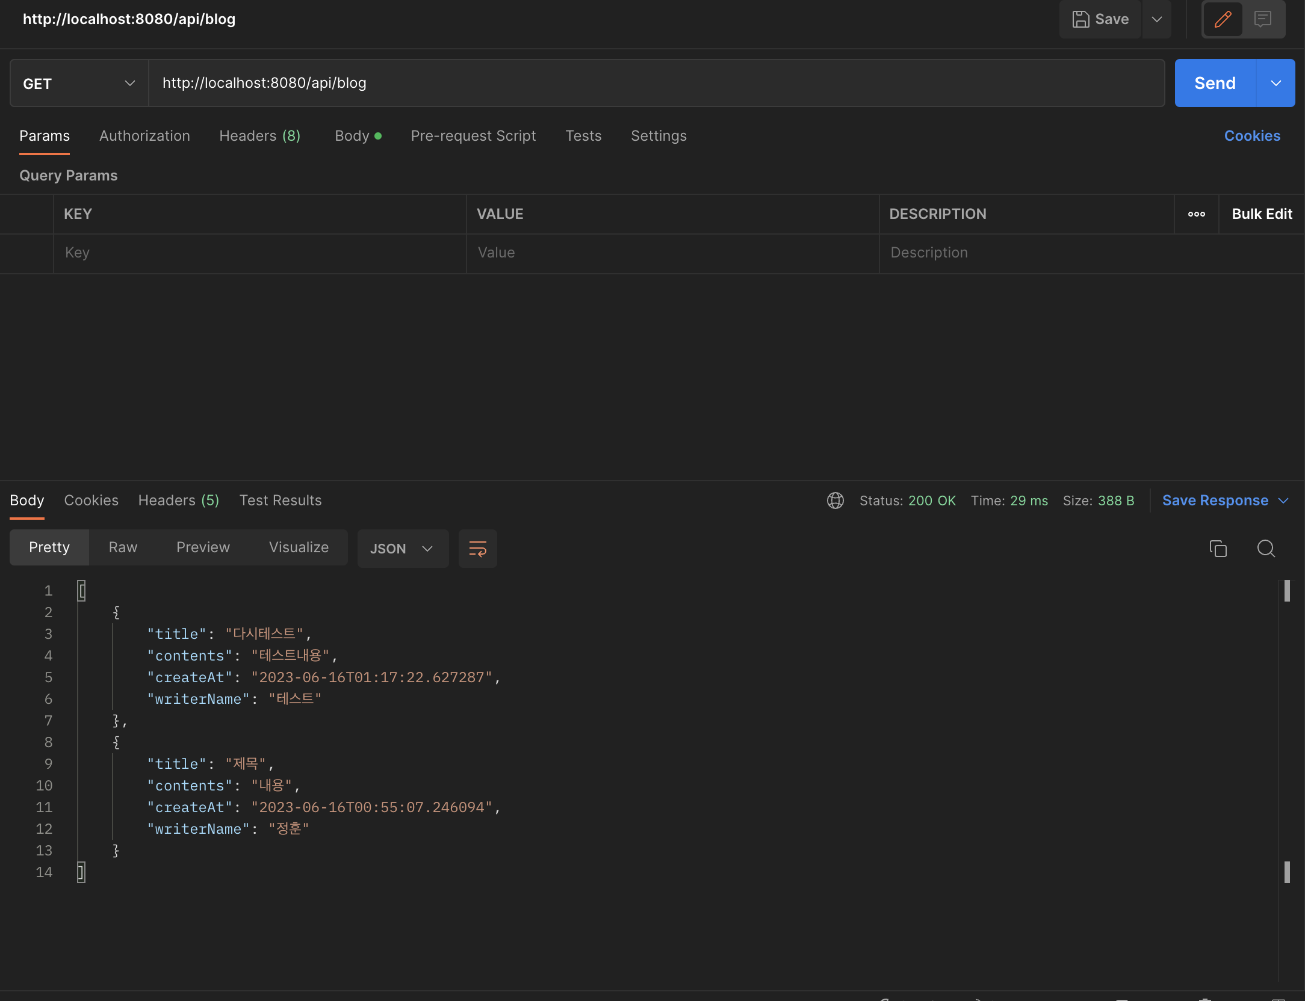Image resolution: width=1305 pixels, height=1001 pixels.
Task: Click the Key input field under Query Params
Action: click(x=259, y=253)
